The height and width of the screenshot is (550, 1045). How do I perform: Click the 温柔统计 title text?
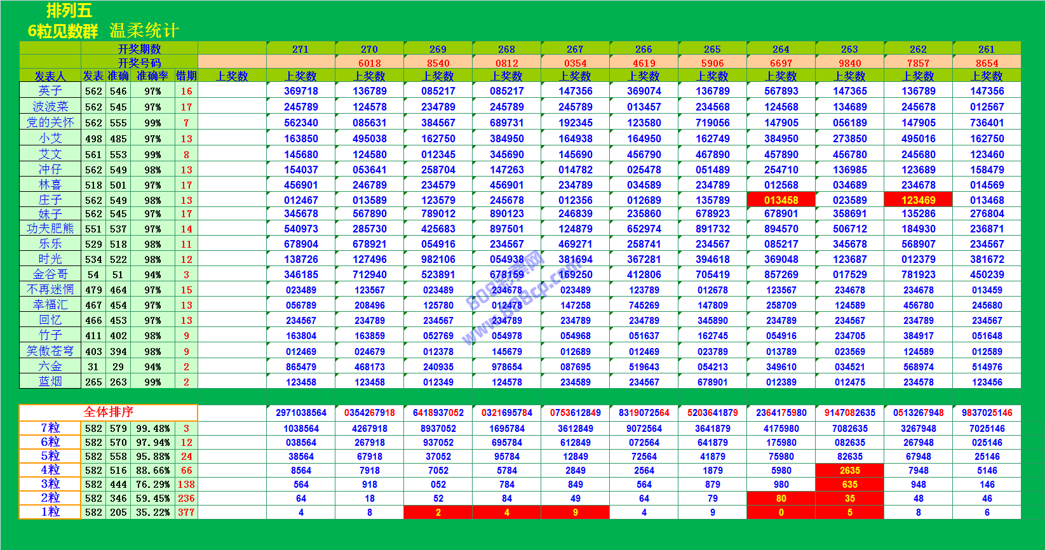pyautogui.click(x=144, y=30)
